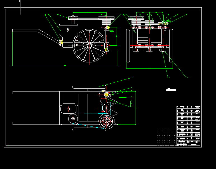
Task: Select the left wheel in the front view
Action: click(128, 46)
